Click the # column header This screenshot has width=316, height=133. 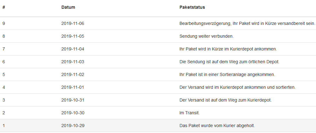(4, 7)
